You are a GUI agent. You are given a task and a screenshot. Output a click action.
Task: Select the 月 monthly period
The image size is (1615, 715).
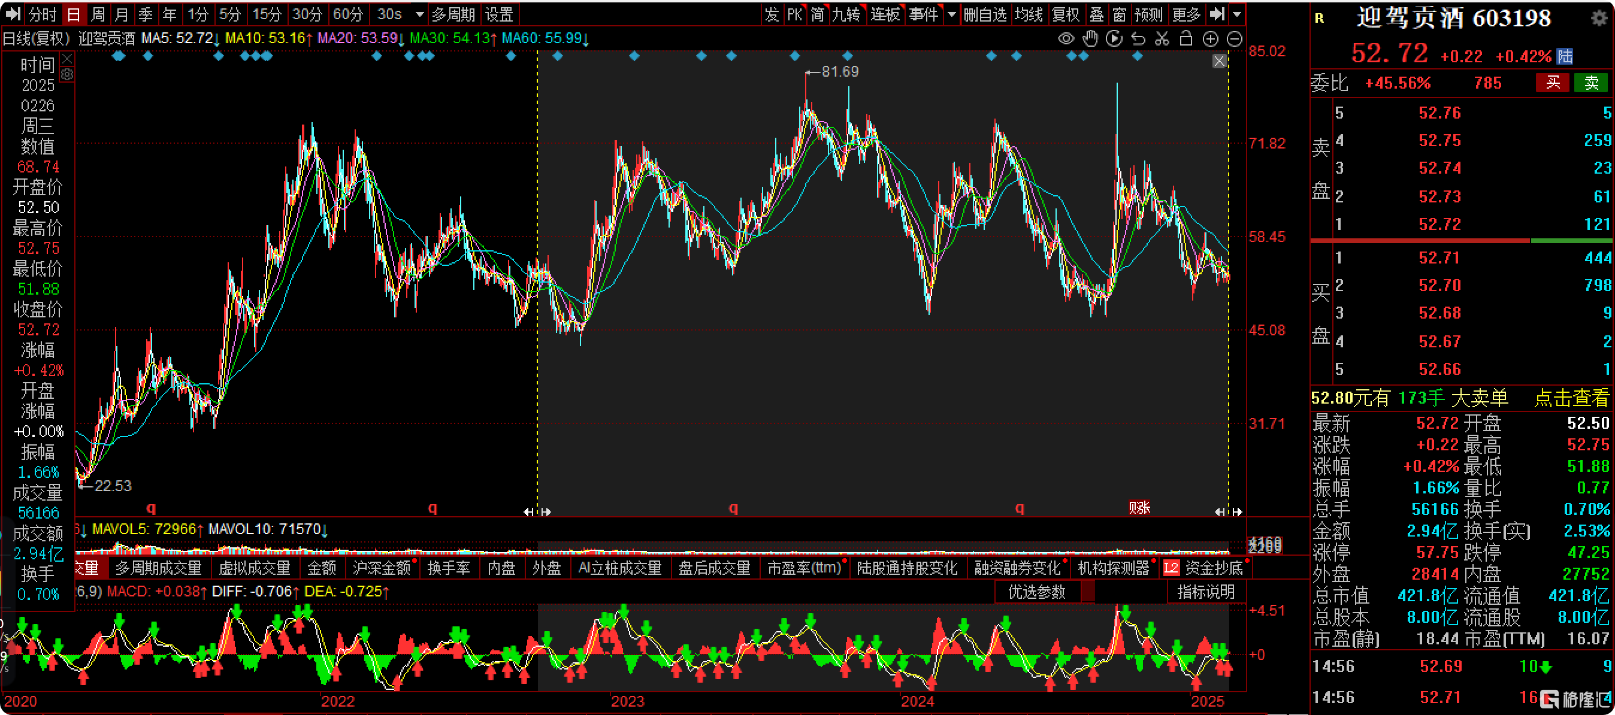(122, 14)
